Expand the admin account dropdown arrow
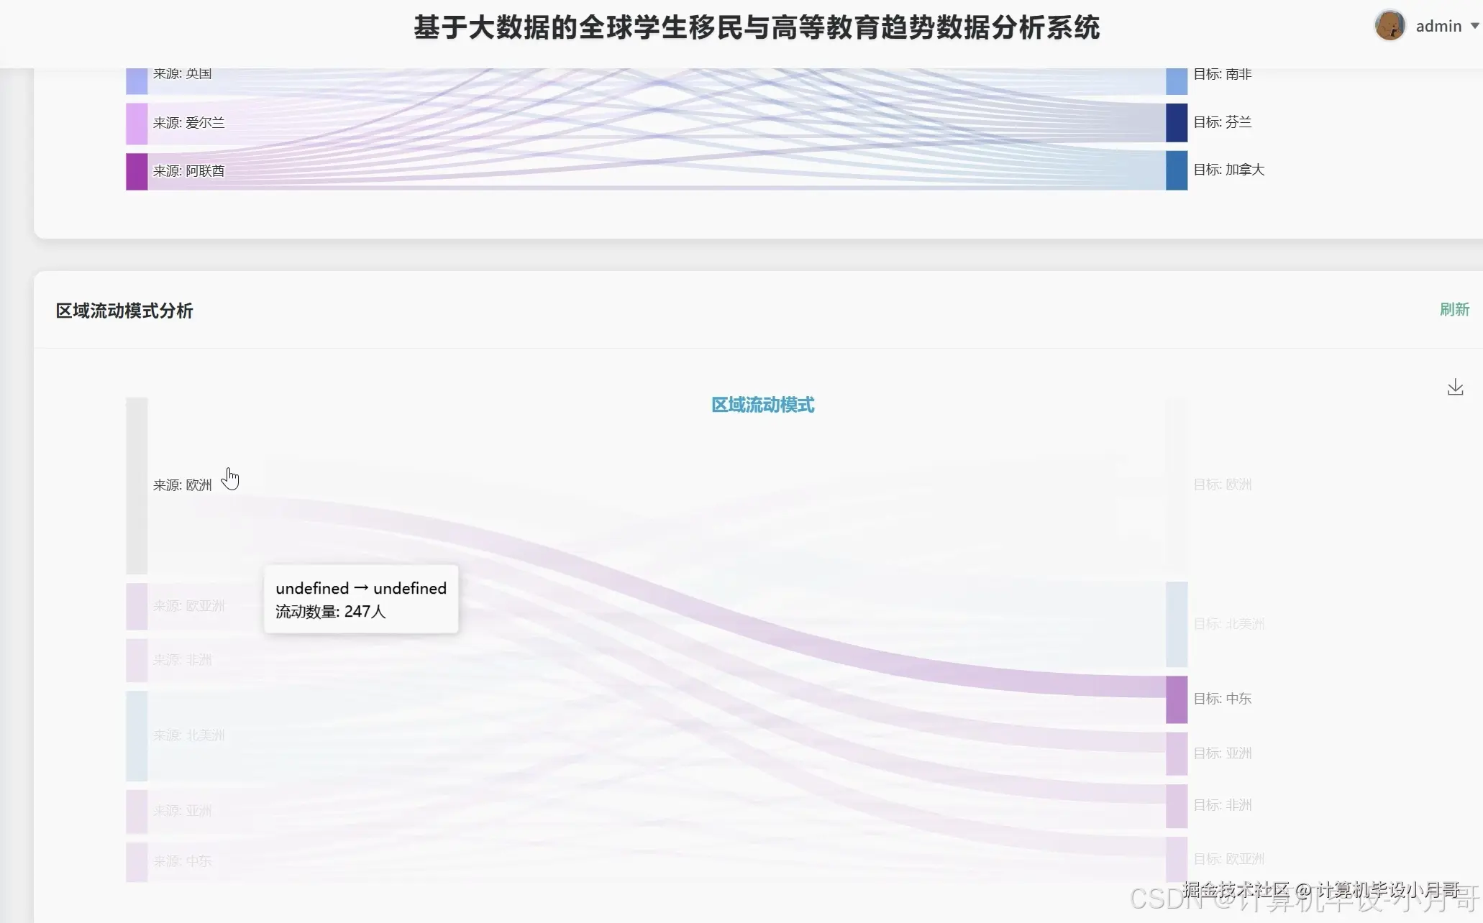 point(1474,26)
